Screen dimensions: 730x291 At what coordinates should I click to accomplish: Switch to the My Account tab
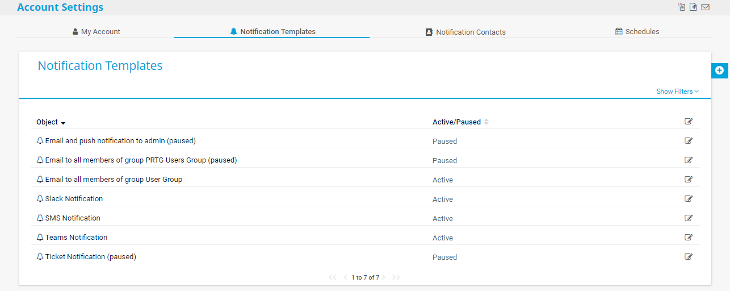(x=97, y=32)
